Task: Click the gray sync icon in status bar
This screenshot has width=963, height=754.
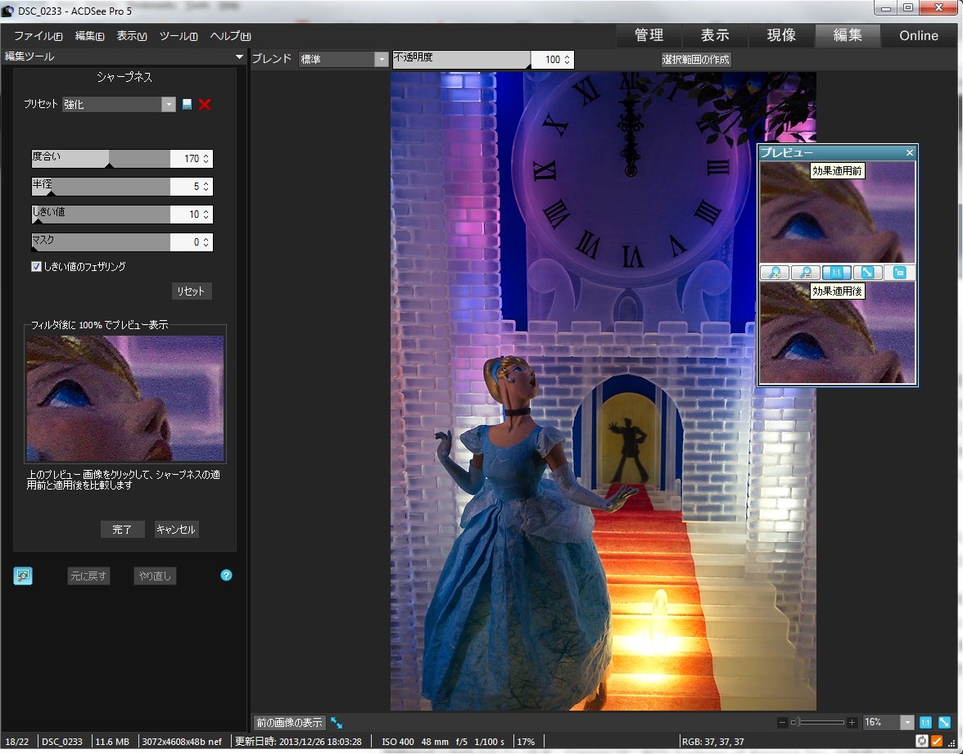Action: 921,741
